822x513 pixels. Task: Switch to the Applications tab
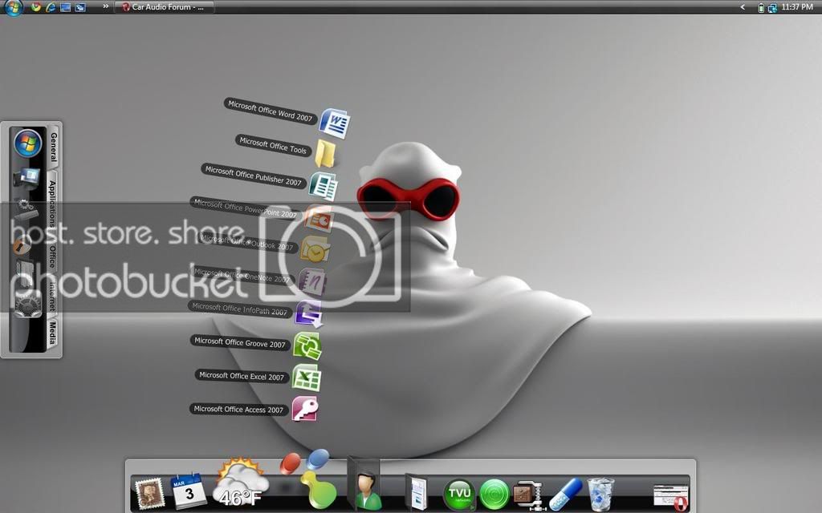pyautogui.click(x=52, y=203)
